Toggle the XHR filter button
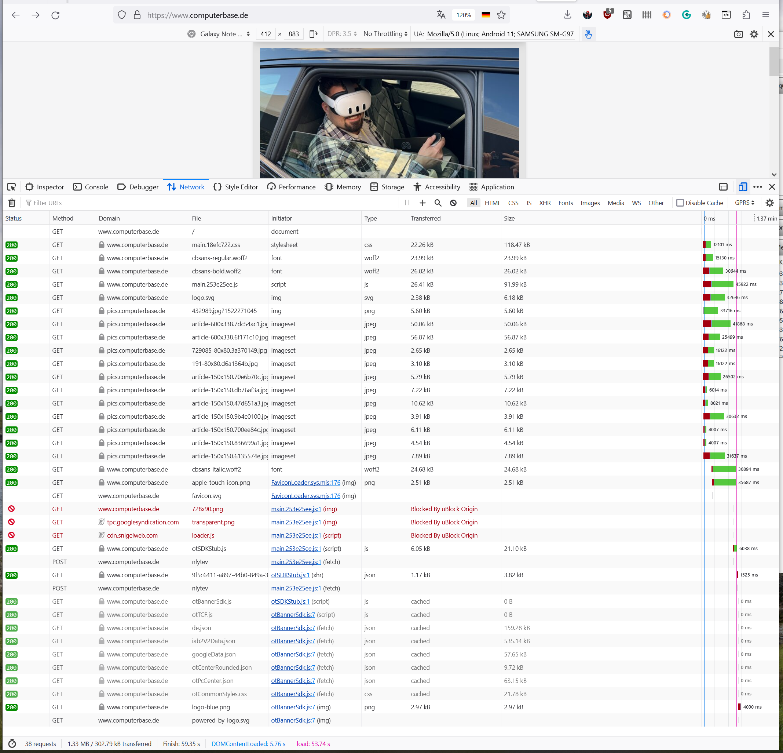This screenshot has width=783, height=753. [x=545, y=203]
